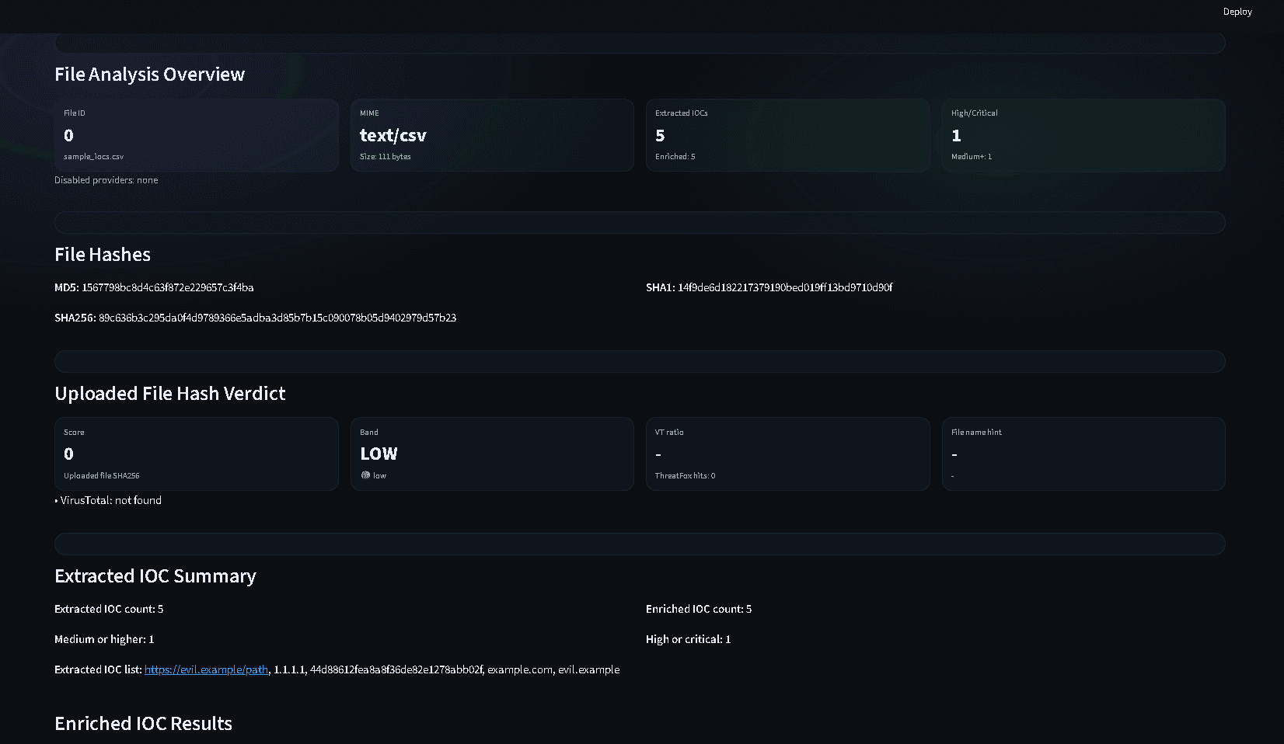Click the 'Size: 111 bytes' label
1284x744 pixels.
386,157
